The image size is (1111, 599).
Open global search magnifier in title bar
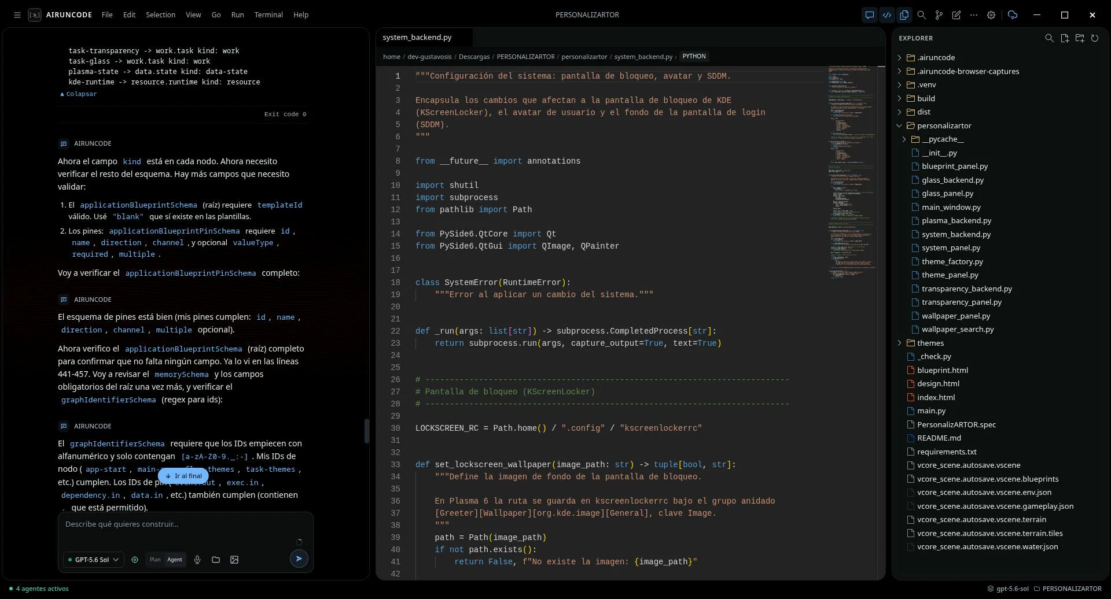coord(921,15)
